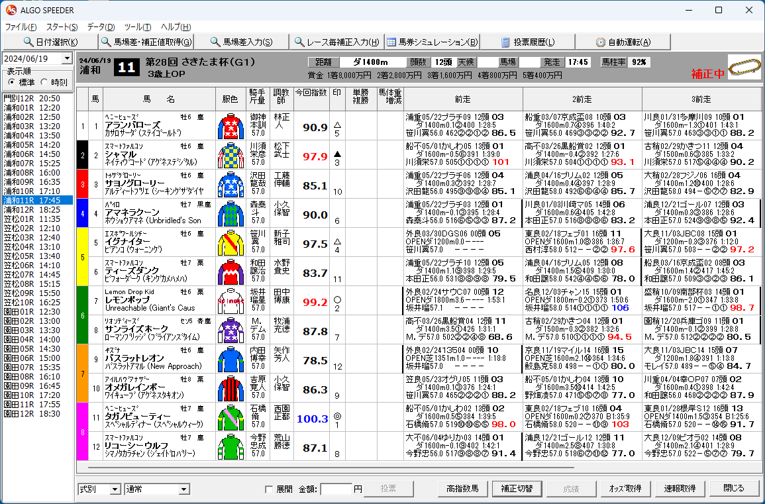Click the 前走 column header

(x=463, y=99)
